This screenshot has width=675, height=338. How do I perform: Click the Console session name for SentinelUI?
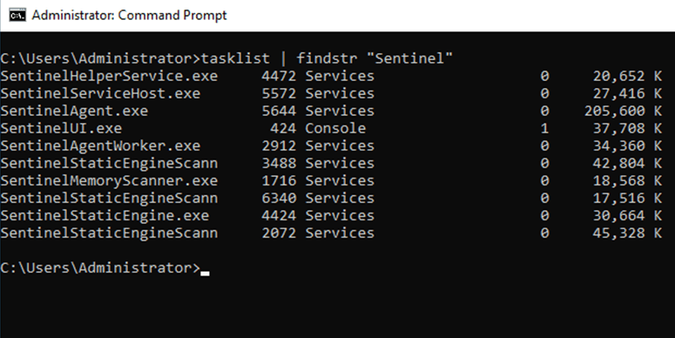(335, 128)
